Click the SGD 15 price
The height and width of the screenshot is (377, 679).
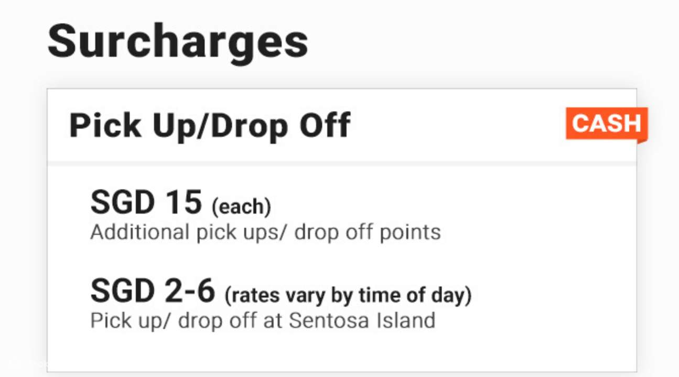146,202
